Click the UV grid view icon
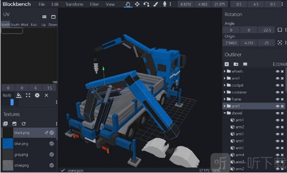The image size is (287, 173). click(44, 17)
